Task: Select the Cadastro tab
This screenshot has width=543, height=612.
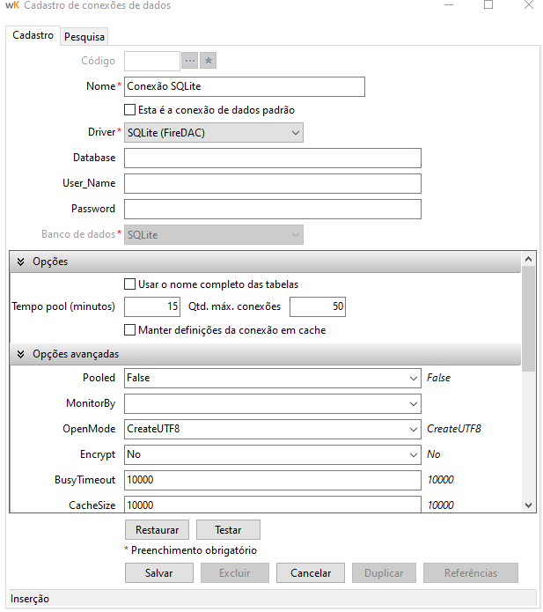Action: [33, 36]
